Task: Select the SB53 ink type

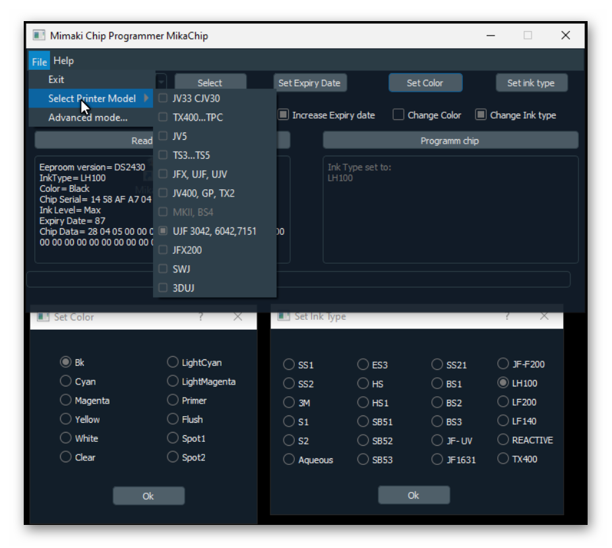Action: [x=363, y=460]
